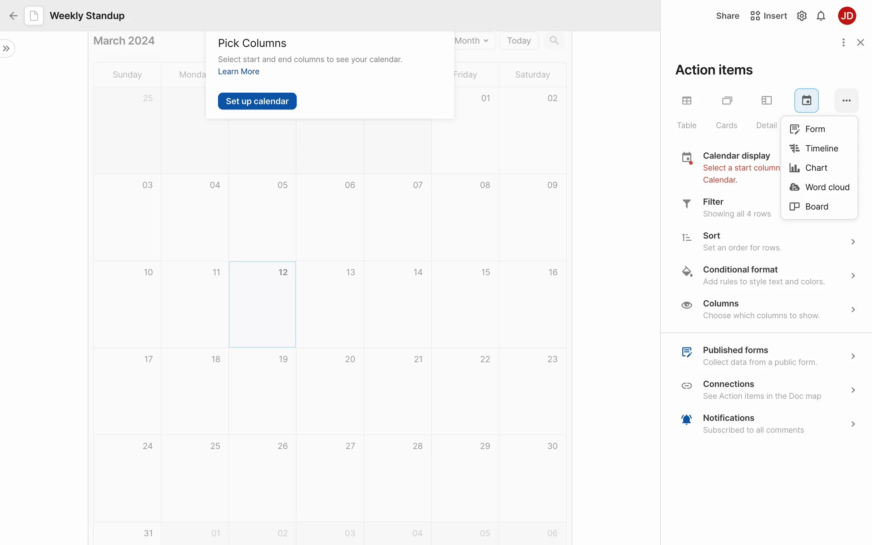This screenshot has height=545, width=872.
Task: Choose the Detail view icon
Action: coord(766,100)
